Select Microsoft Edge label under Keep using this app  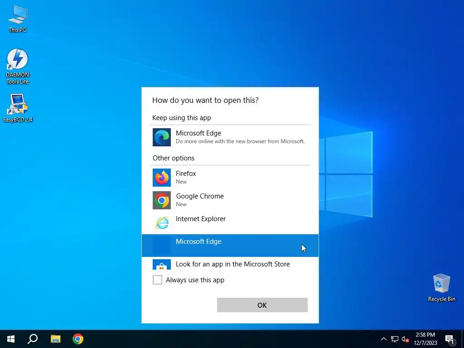click(x=198, y=133)
